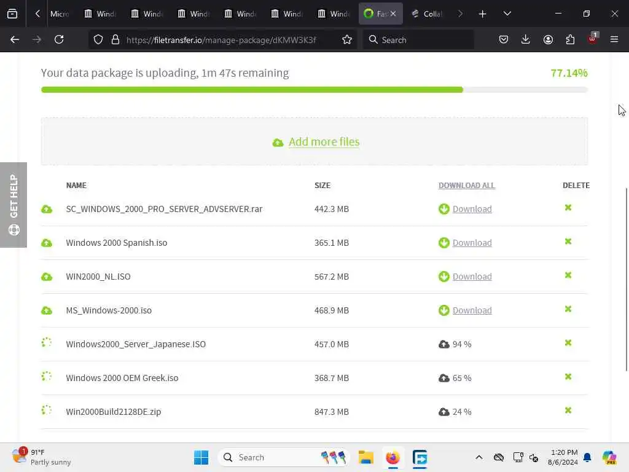Reload the current page
This screenshot has width=629, height=472.
point(59,40)
